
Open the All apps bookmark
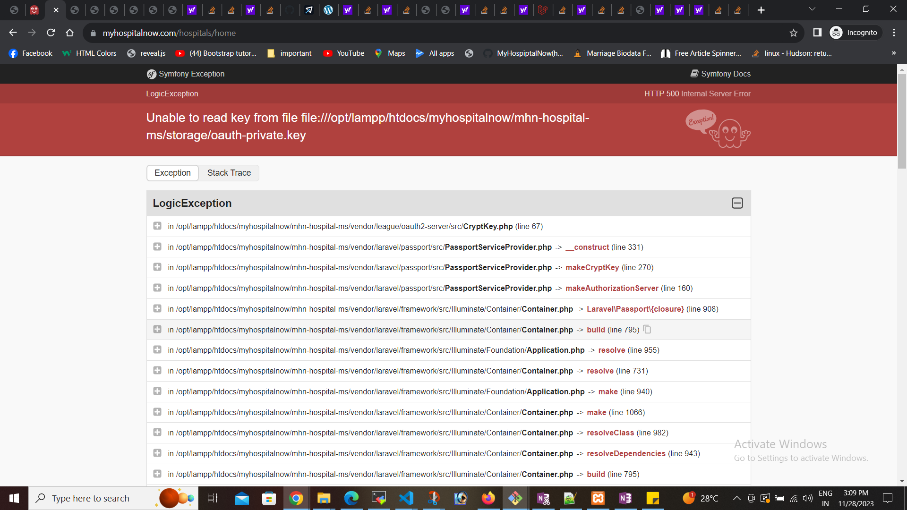coord(435,53)
